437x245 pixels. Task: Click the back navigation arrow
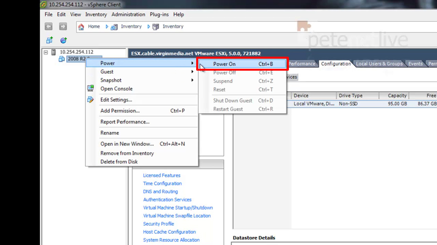[49, 27]
